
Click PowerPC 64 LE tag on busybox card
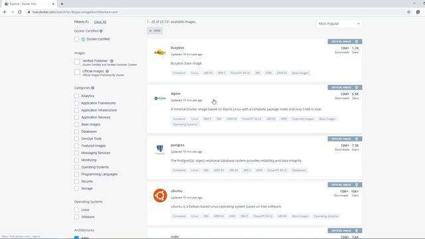pos(240,73)
